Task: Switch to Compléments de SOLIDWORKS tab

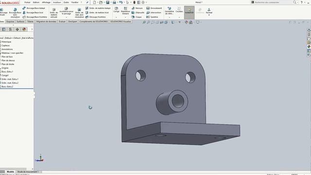Action: pos(93,21)
